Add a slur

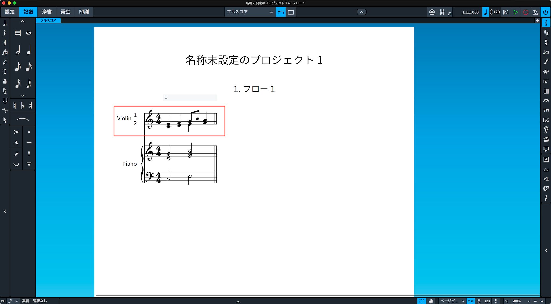[23, 120]
